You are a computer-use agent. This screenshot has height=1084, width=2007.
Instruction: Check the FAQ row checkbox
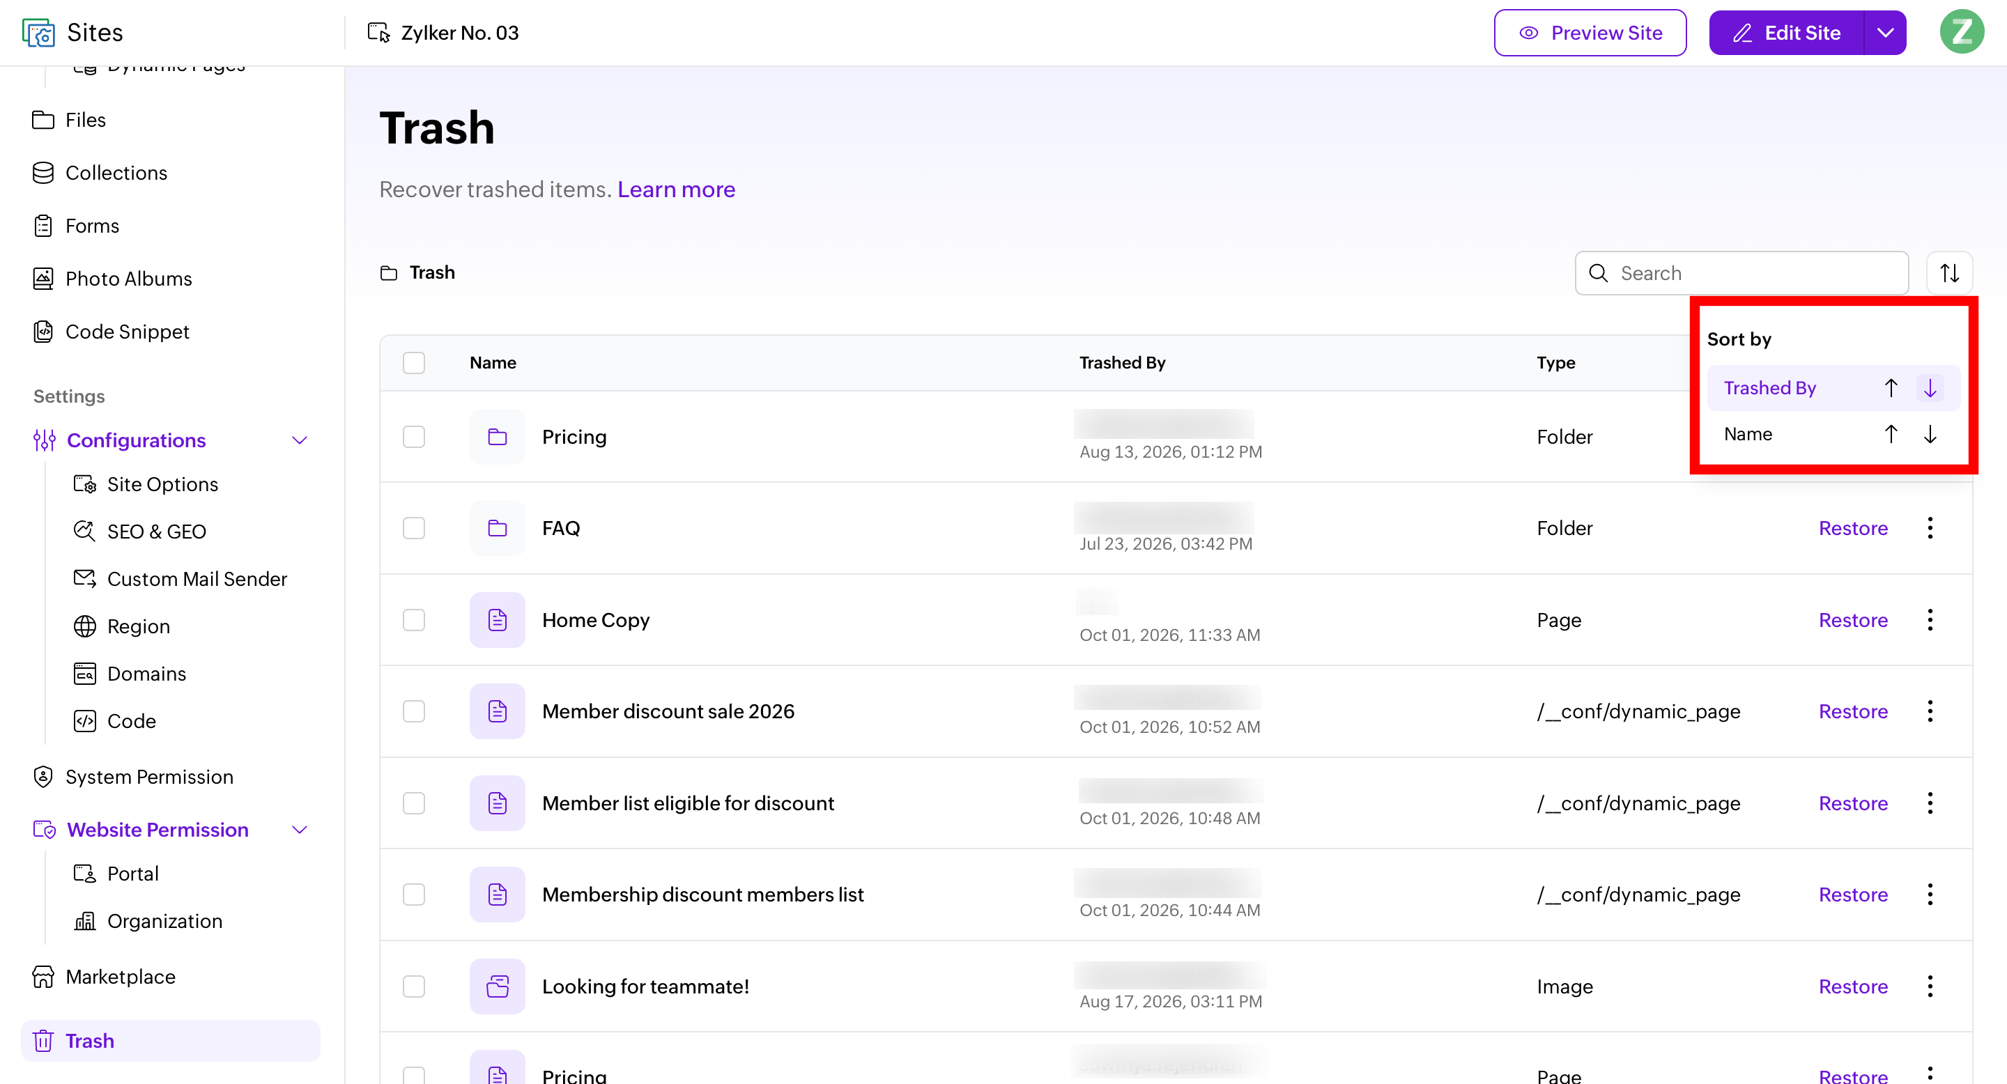414,528
